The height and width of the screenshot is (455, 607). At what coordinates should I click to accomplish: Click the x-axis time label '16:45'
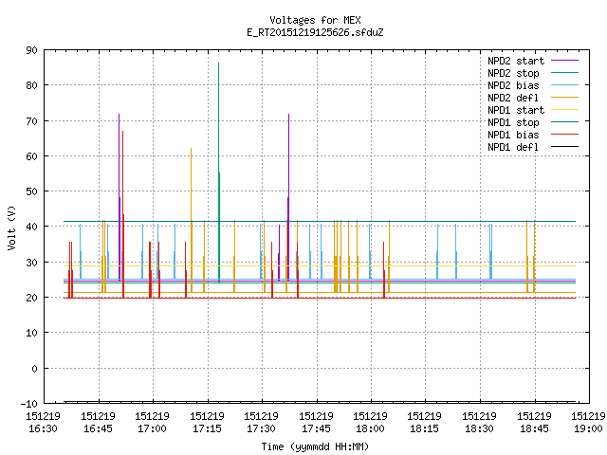coord(98,428)
